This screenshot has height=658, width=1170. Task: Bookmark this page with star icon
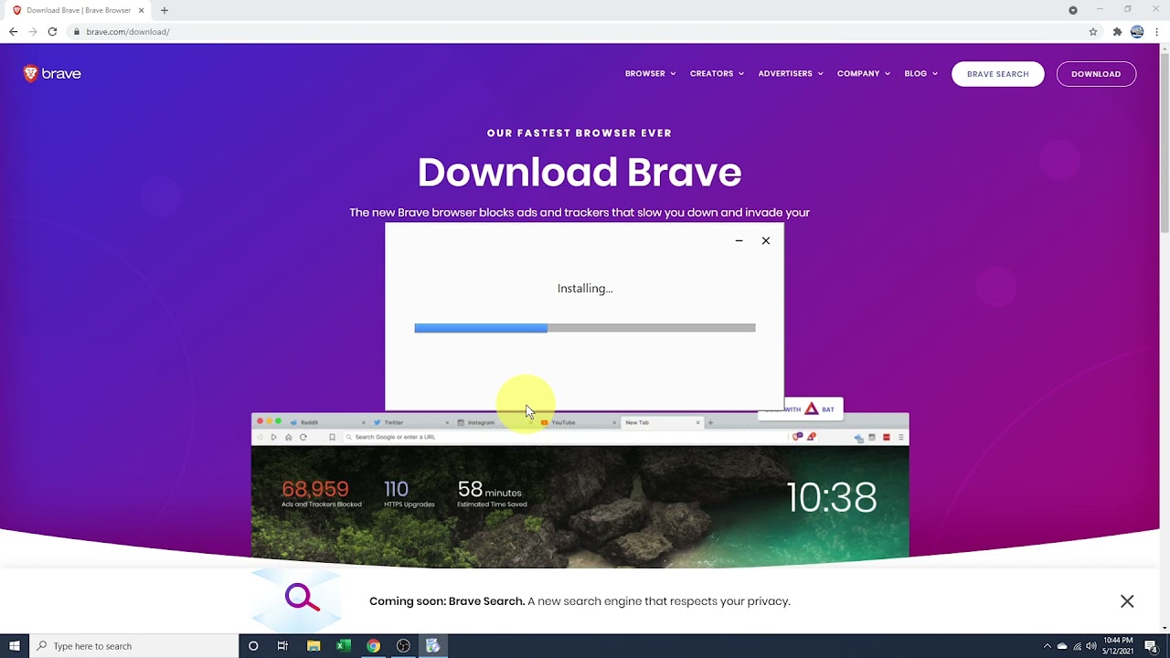pyautogui.click(x=1093, y=32)
